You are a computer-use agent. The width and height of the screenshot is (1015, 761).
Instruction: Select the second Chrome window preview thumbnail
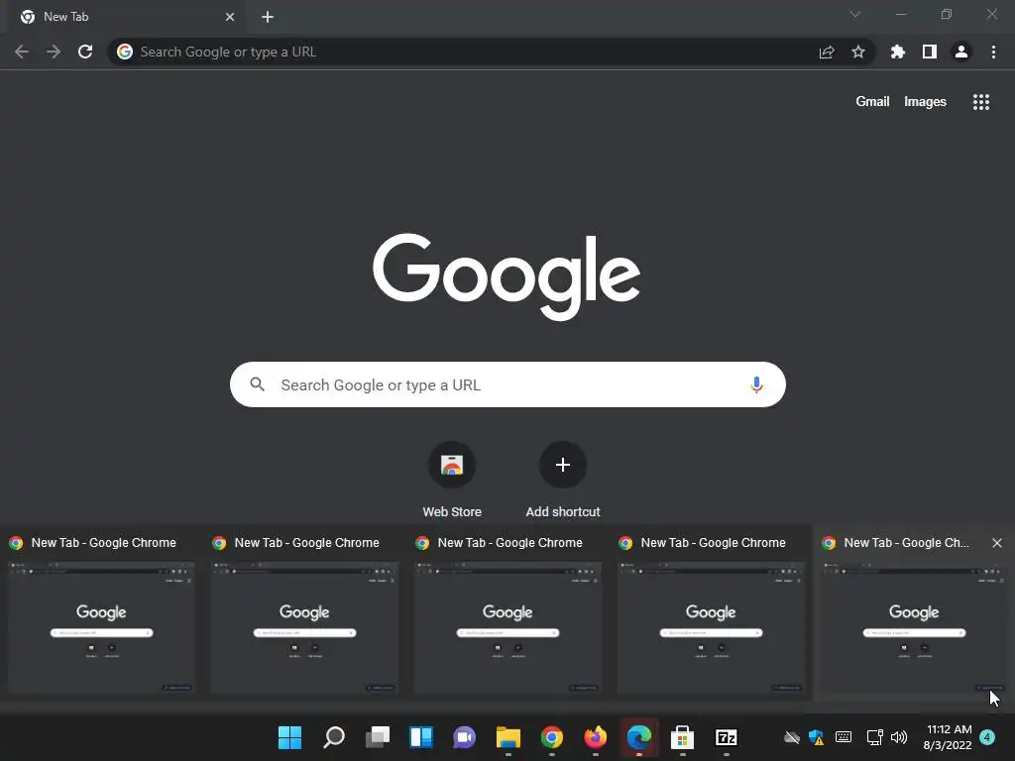point(304,627)
